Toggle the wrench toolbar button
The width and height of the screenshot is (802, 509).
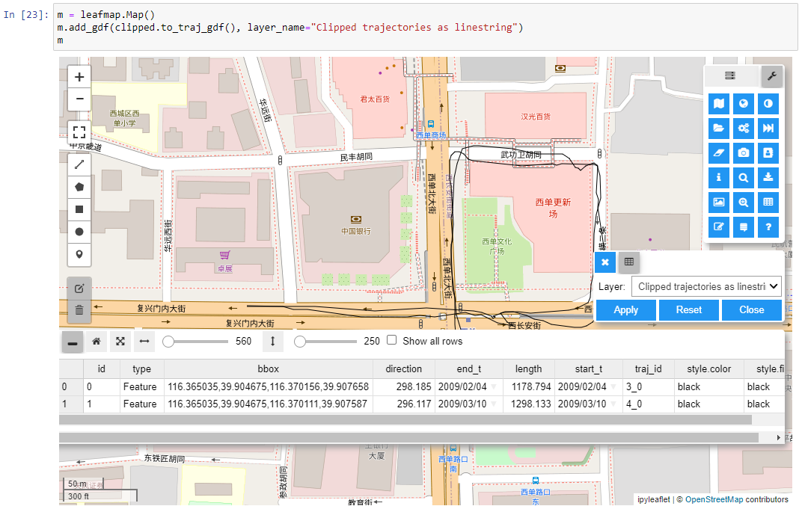coord(772,76)
